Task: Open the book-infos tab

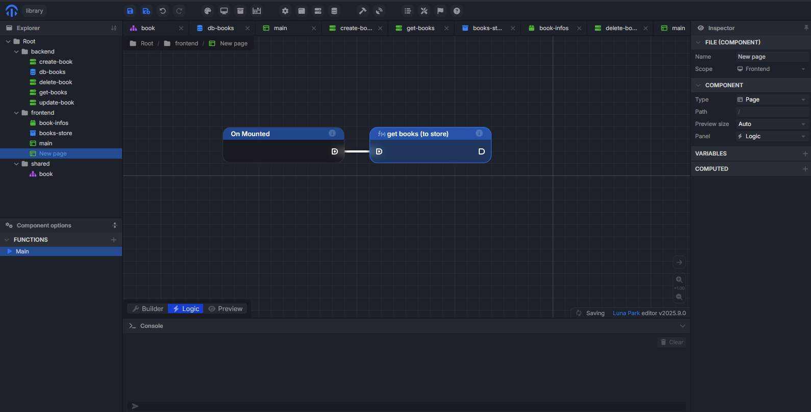Action: click(x=553, y=28)
